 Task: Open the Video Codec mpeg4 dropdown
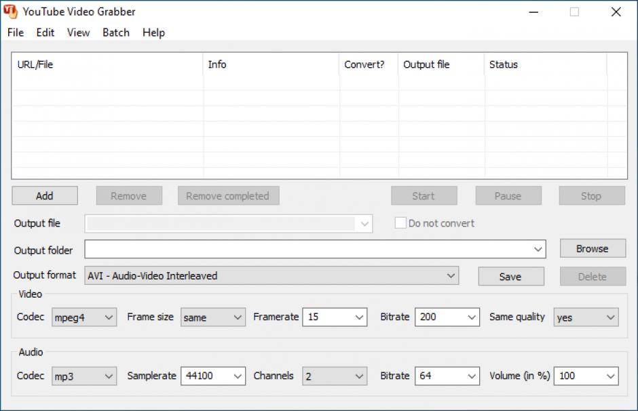pyautogui.click(x=84, y=317)
